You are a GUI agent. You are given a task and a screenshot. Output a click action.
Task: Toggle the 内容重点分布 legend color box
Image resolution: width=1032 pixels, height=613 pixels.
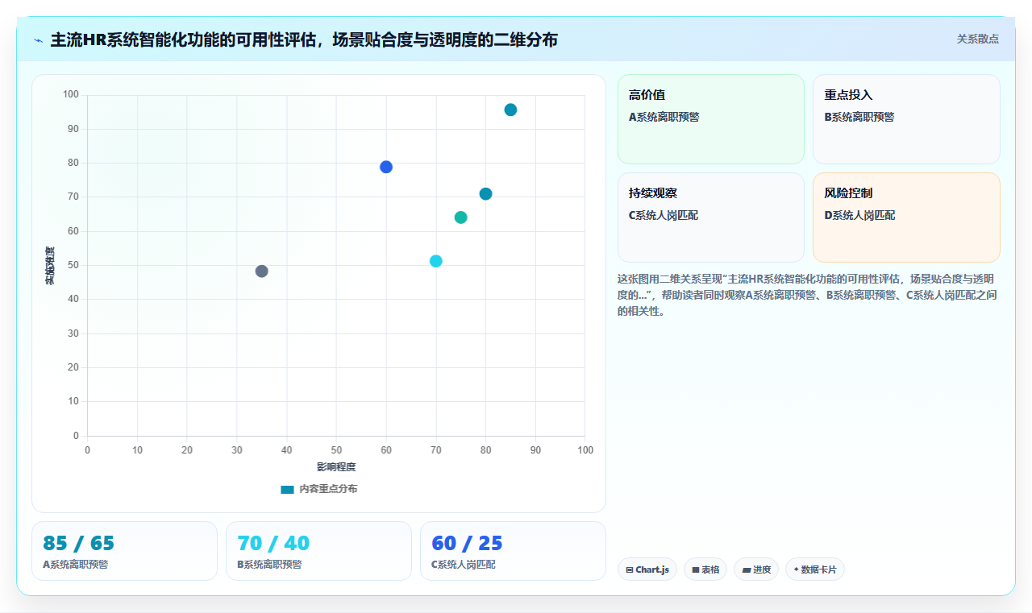[287, 490]
